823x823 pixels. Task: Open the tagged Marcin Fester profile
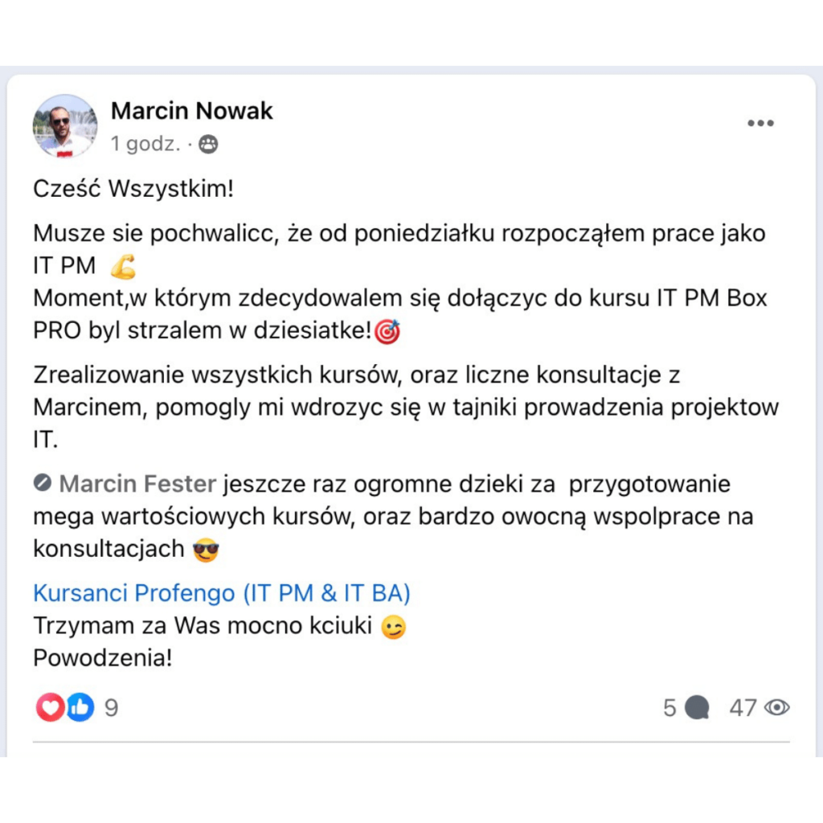tap(137, 484)
